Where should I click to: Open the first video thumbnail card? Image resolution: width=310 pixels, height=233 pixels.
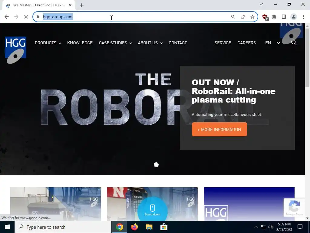(56, 204)
